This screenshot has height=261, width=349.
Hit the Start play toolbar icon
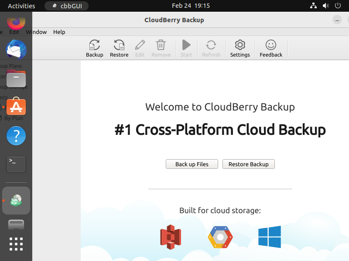click(x=186, y=48)
